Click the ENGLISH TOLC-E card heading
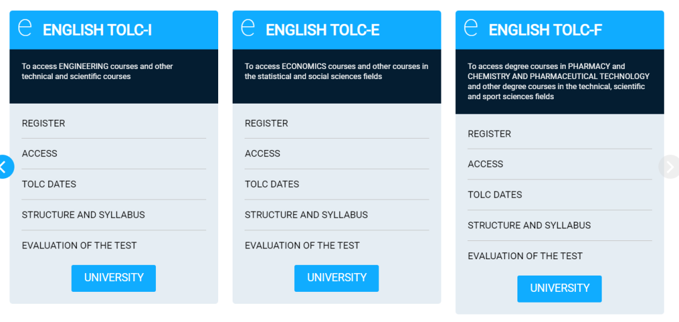This screenshot has height=322, width=679. (x=323, y=30)
